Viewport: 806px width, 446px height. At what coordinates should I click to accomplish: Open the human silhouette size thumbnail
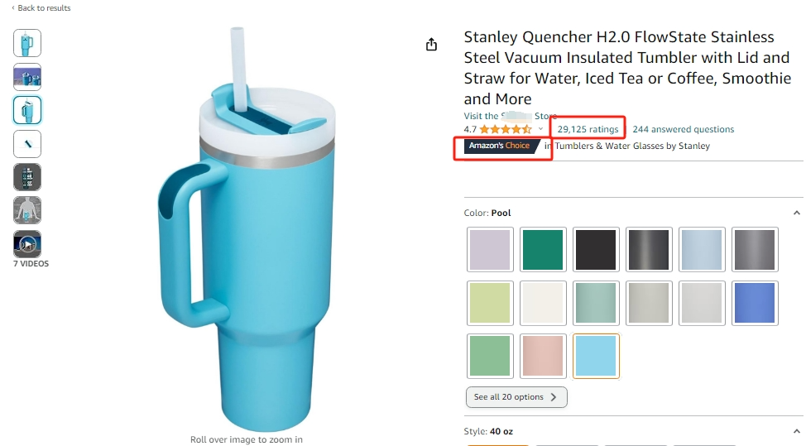[27, 210]
